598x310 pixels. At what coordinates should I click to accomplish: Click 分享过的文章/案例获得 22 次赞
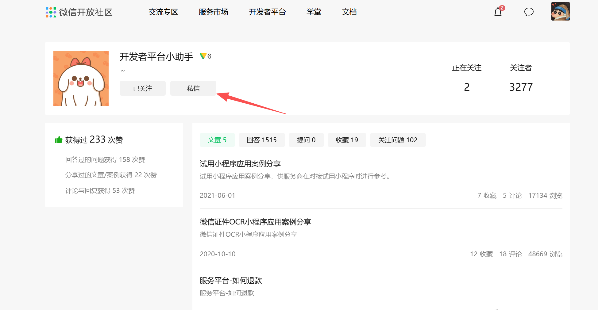pos(111,175)
